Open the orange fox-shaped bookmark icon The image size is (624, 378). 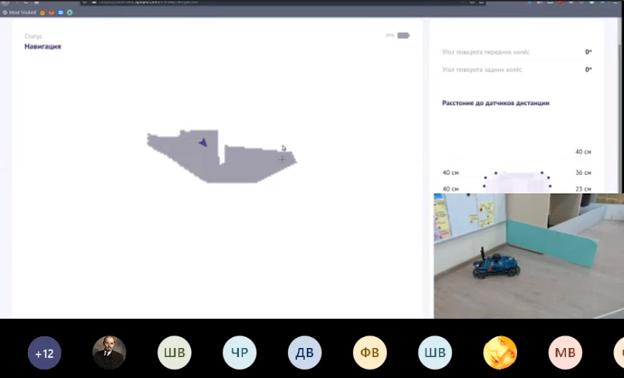pos(51,13)
